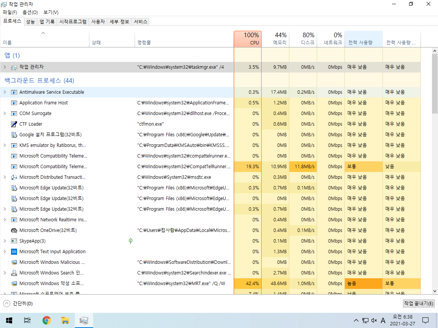
Task: Click the scrollbar down arrow
Action: coord(435,291)
